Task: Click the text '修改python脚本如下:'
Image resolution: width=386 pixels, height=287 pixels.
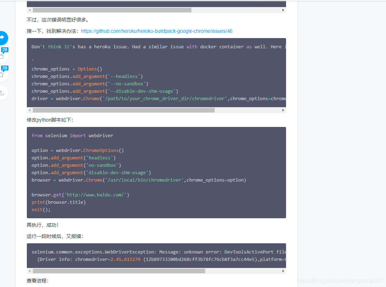Action: 50,120
